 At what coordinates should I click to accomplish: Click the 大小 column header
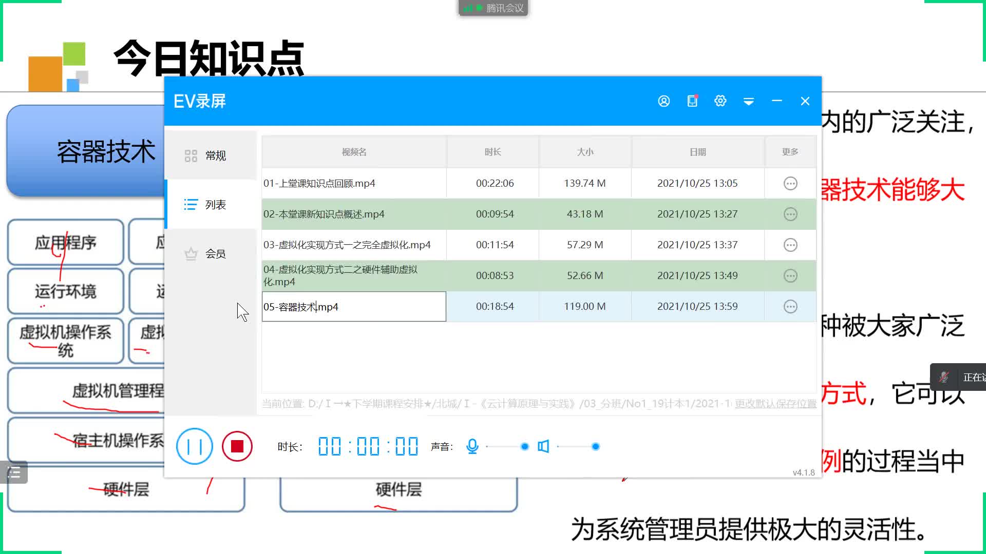pyautogui.click(x=585, y=152)
